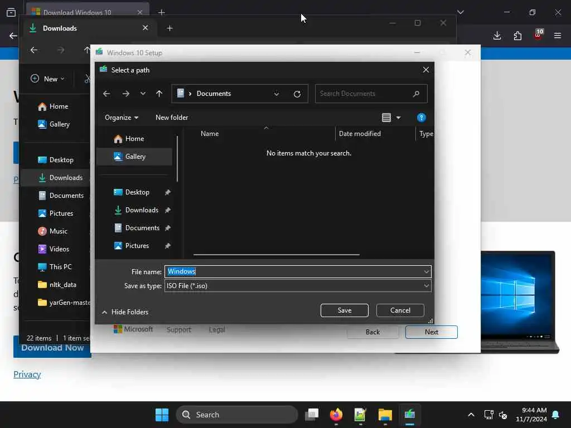This screenshot has width=571, height=428.
Task: Open recent locations dropdown in save dialog
Action: tap(143, 94)
